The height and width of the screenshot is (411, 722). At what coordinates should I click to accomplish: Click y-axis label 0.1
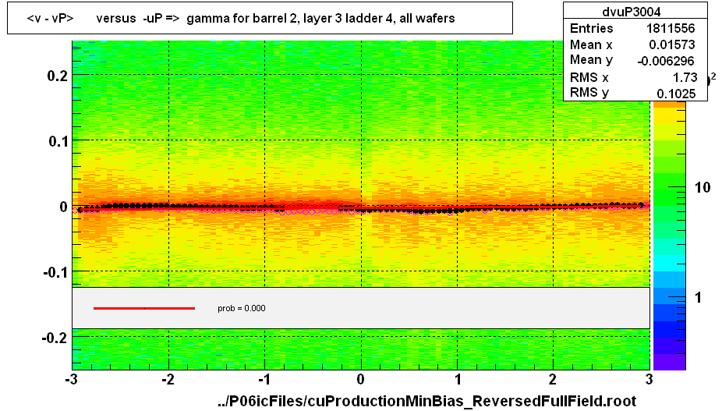[x=58, y=141]
